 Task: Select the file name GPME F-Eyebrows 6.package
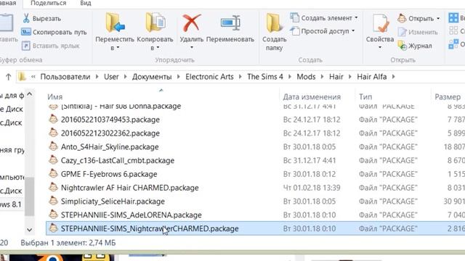pos(109,174)
